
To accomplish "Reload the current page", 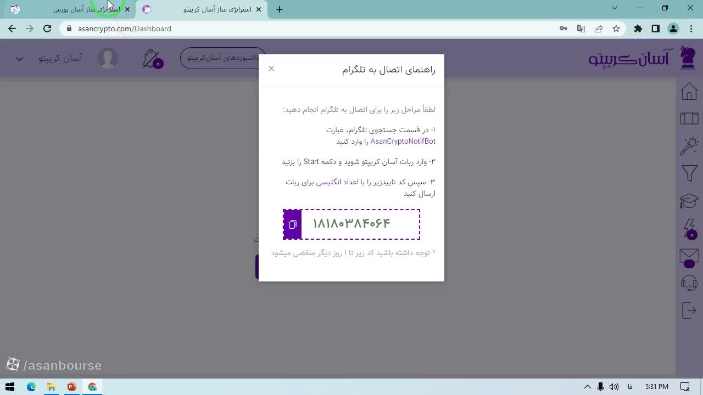I will coord(47,29).
